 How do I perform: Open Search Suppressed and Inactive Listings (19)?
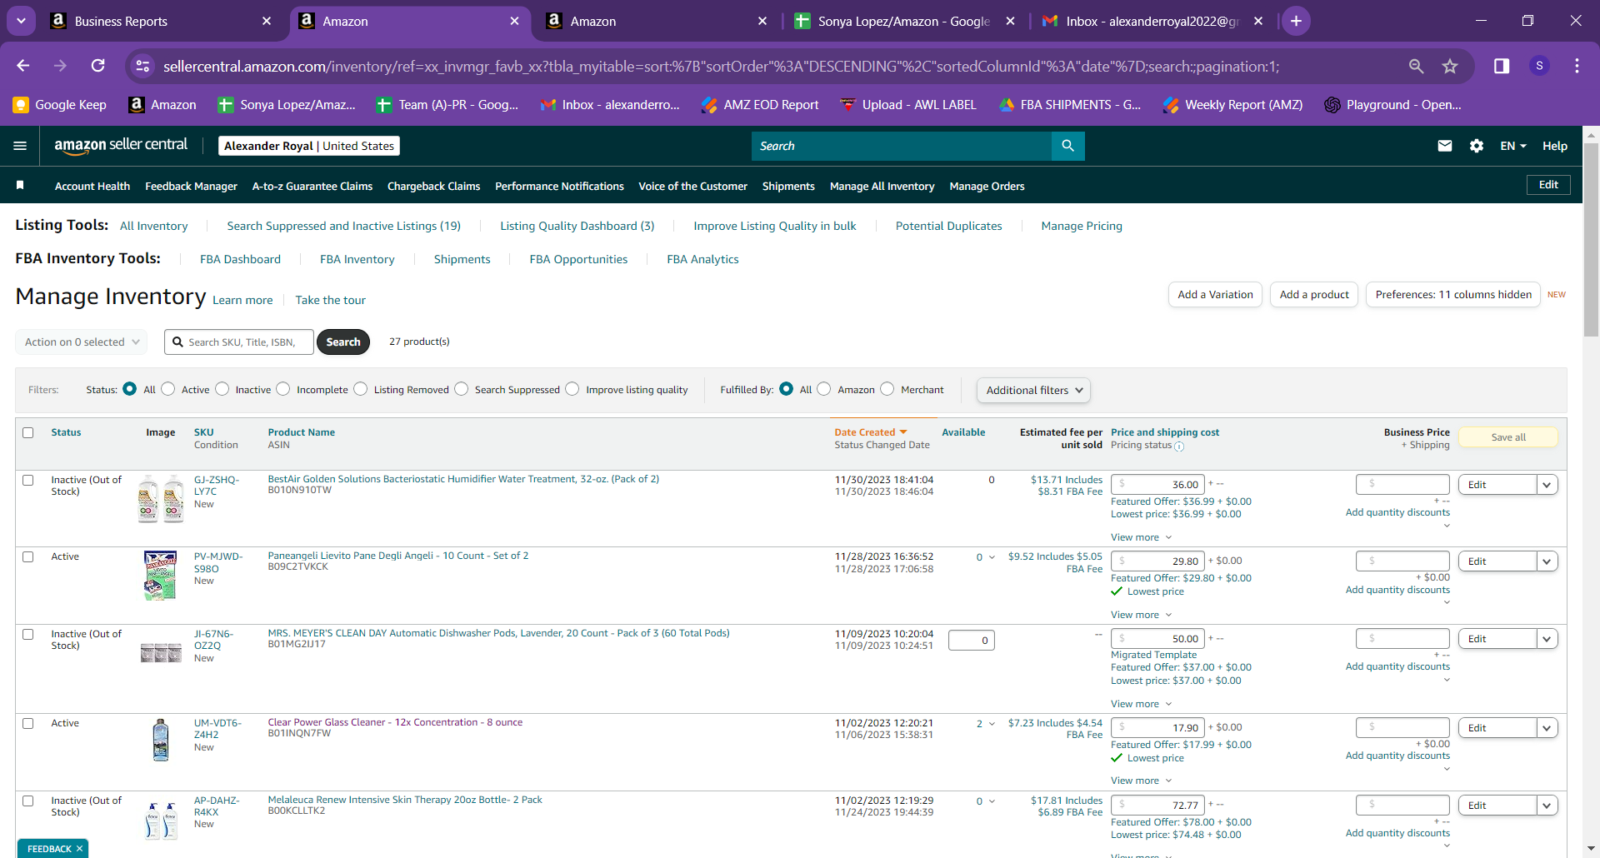343,226
